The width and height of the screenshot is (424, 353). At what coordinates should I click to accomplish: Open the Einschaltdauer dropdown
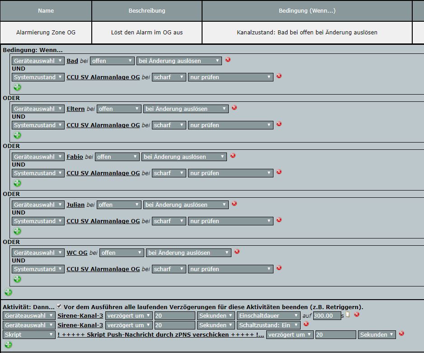[269, 315]
